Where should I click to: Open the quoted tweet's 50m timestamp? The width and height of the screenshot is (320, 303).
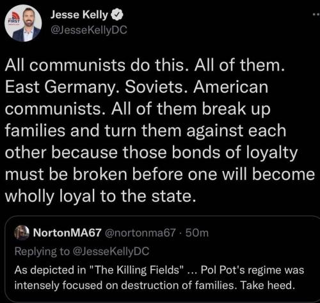(x=197, y=233)
